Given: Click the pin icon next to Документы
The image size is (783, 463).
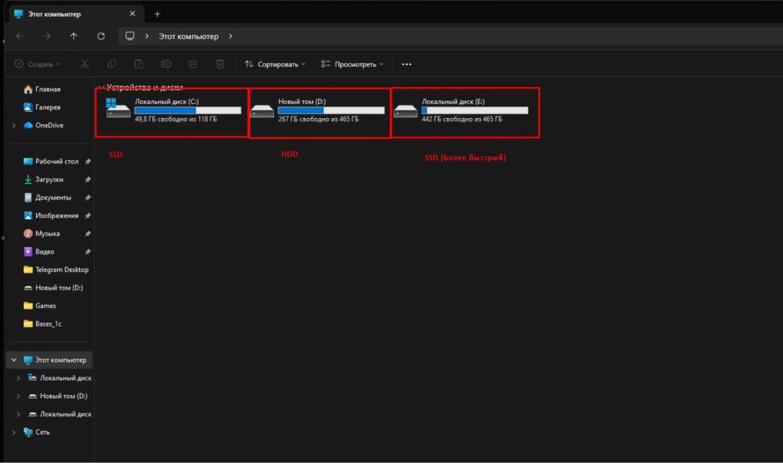Looking at the screenshot, I should (x=88, y=198).
